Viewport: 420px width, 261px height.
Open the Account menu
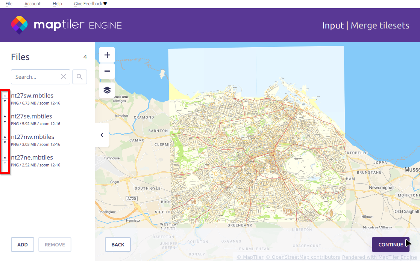point(32,4)
